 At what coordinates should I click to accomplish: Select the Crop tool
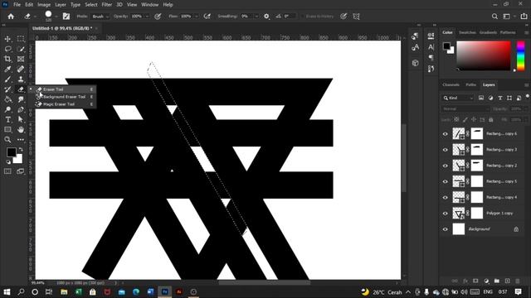click(7, 59)
